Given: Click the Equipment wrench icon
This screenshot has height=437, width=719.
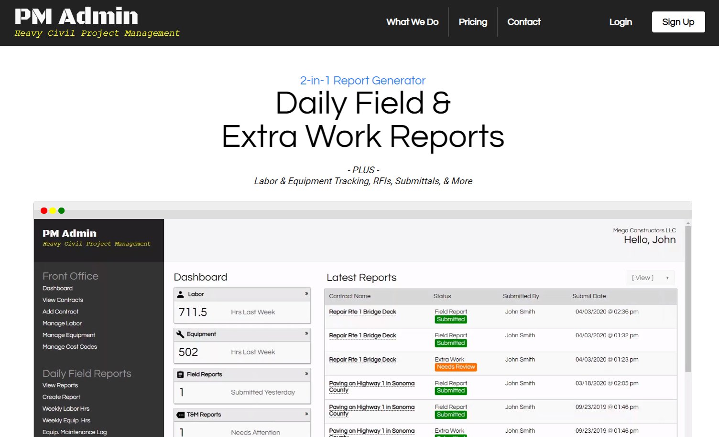Looking at the screenshot, I should (180, 334).
